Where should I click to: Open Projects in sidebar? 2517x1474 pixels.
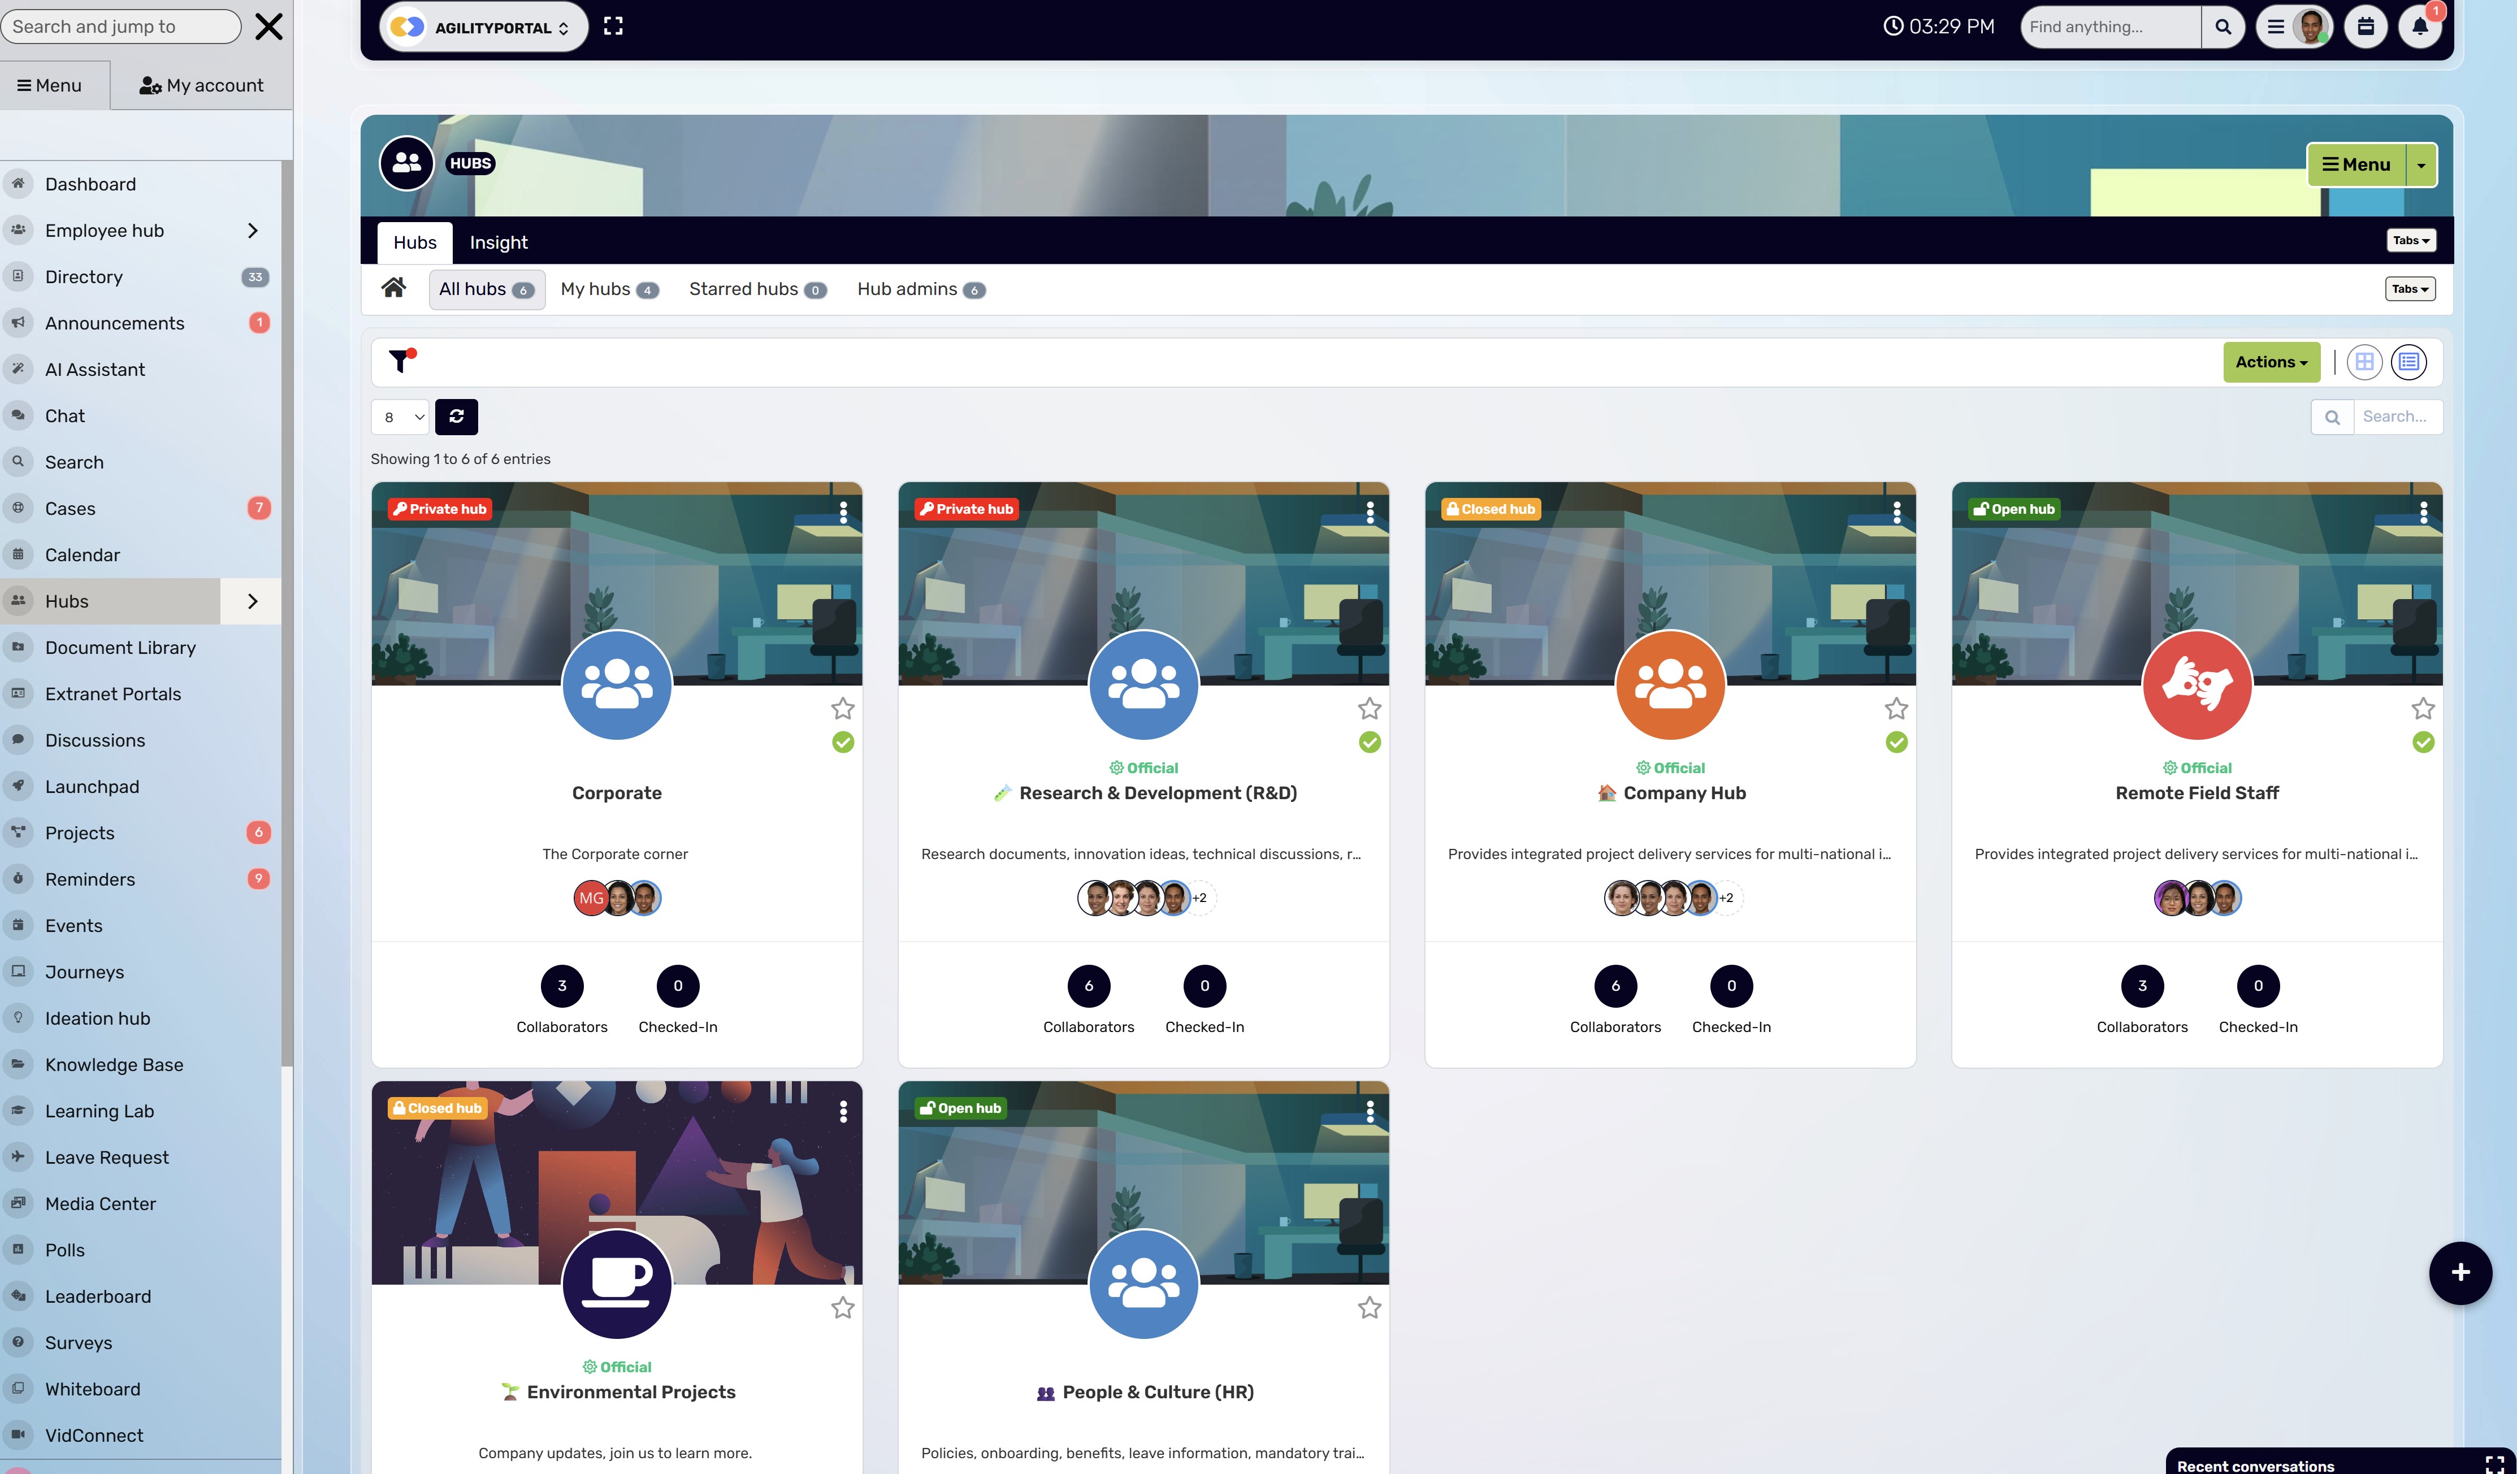coord(140,833)
